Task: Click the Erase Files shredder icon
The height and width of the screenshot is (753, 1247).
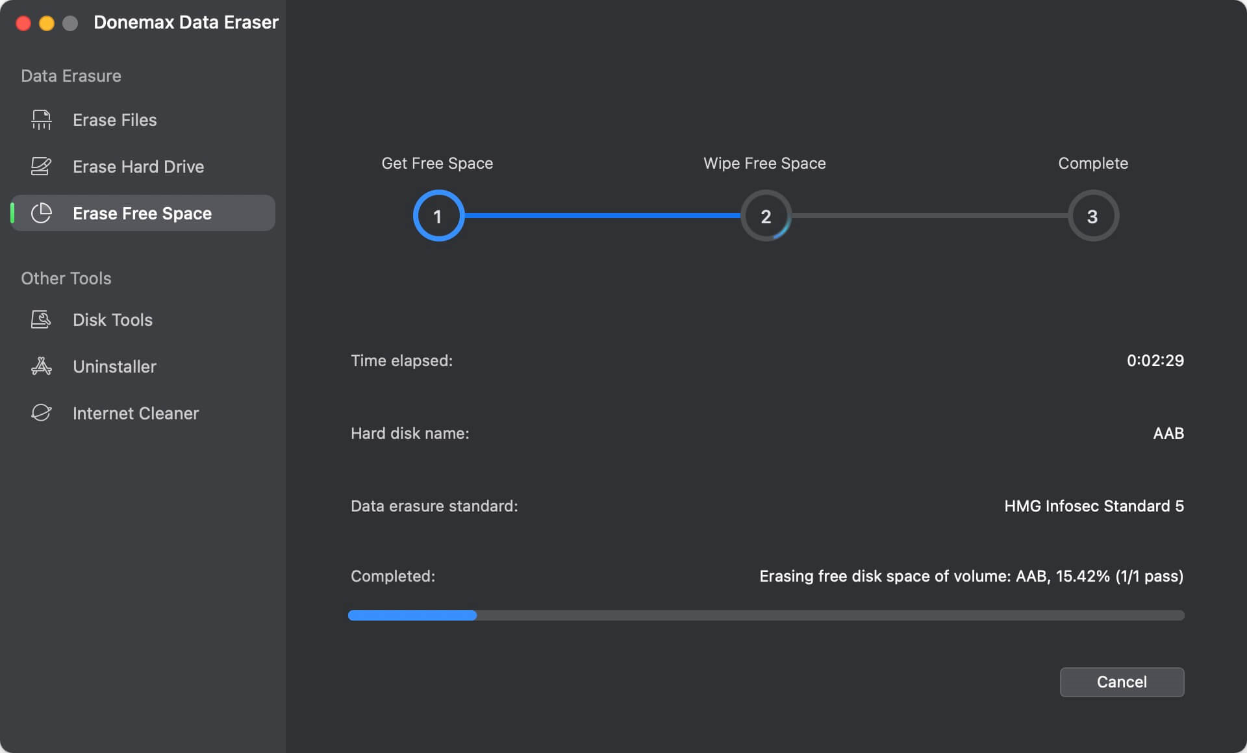Action: tap(42, 120)
